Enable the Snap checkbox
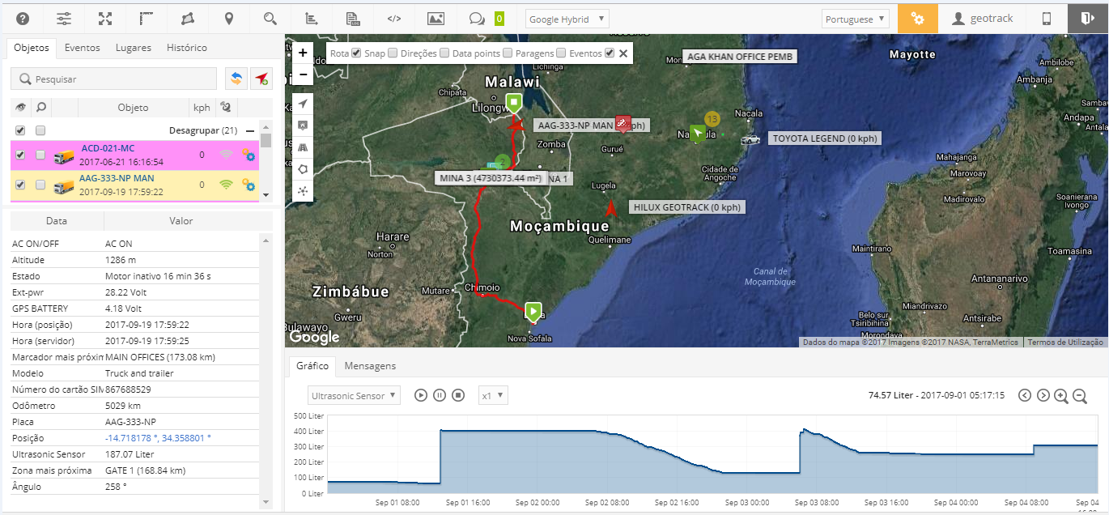The width and height of the screenshot is (1109, 515). click(393, 53)
